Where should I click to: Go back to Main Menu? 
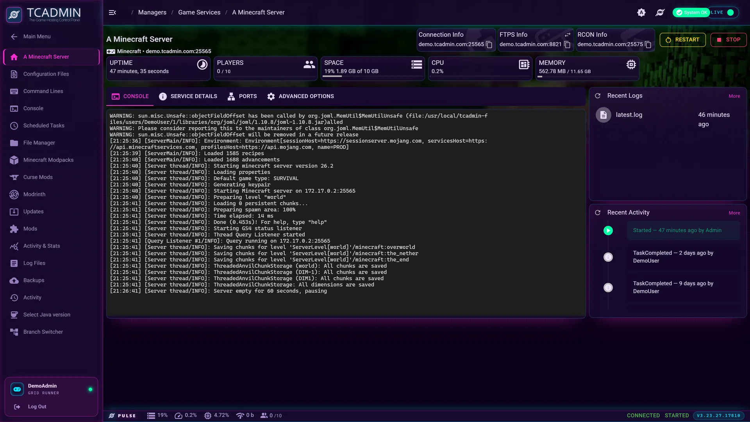tap(52, 37)
